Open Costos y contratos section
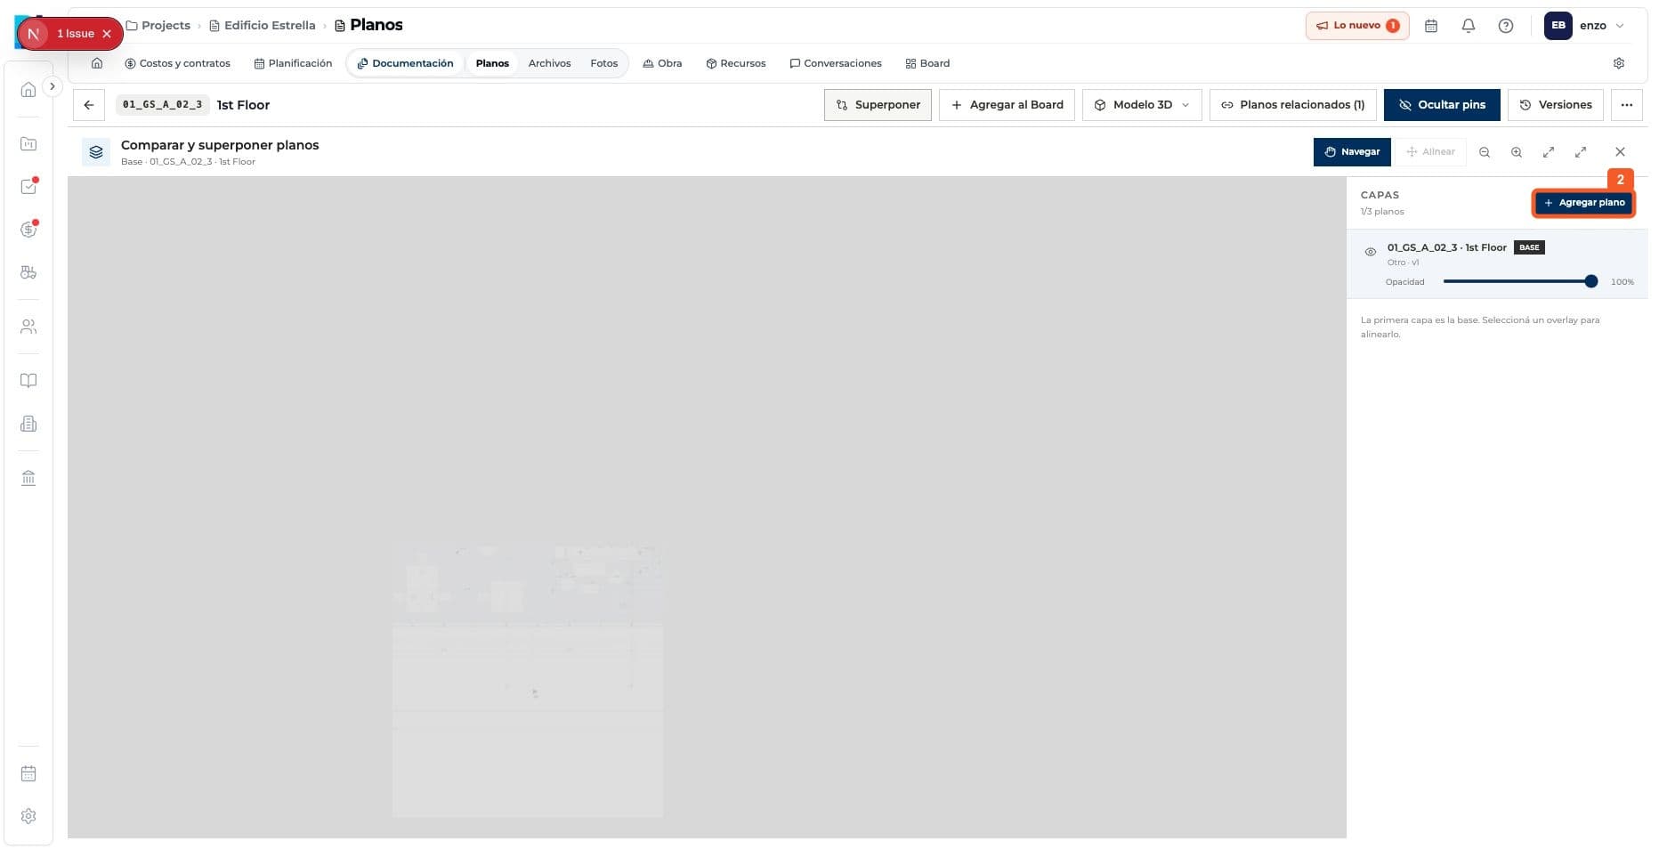 click(177, 63)
